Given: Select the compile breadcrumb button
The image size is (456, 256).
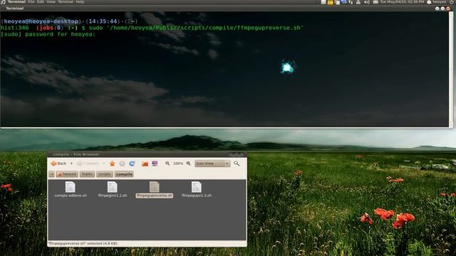Looking at the screenshot, I should 124,174.
